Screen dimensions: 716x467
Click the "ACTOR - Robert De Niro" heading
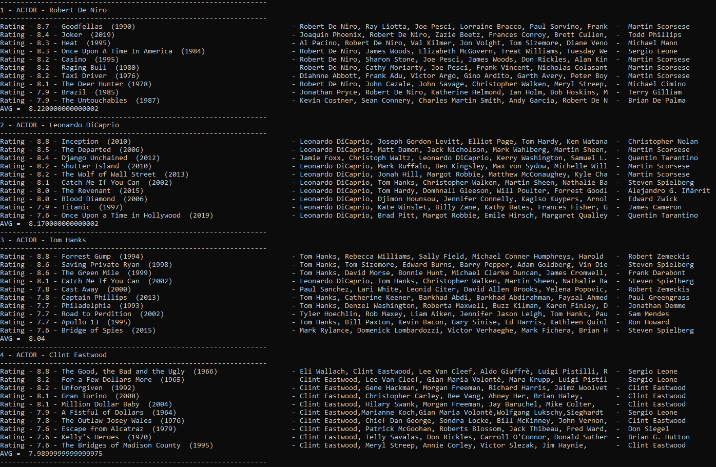coord(62,10)
